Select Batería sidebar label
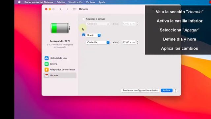Screen dimensions: 211x119 53,64
